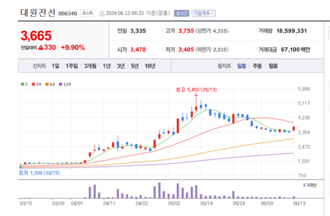The height and width of the screenshot is (216, 330).
Task: Click the 전일 value 3,335
Action: (138, 31)
